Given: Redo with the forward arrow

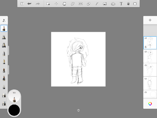Looking at the screenshot, I should [x=38, y=4].
